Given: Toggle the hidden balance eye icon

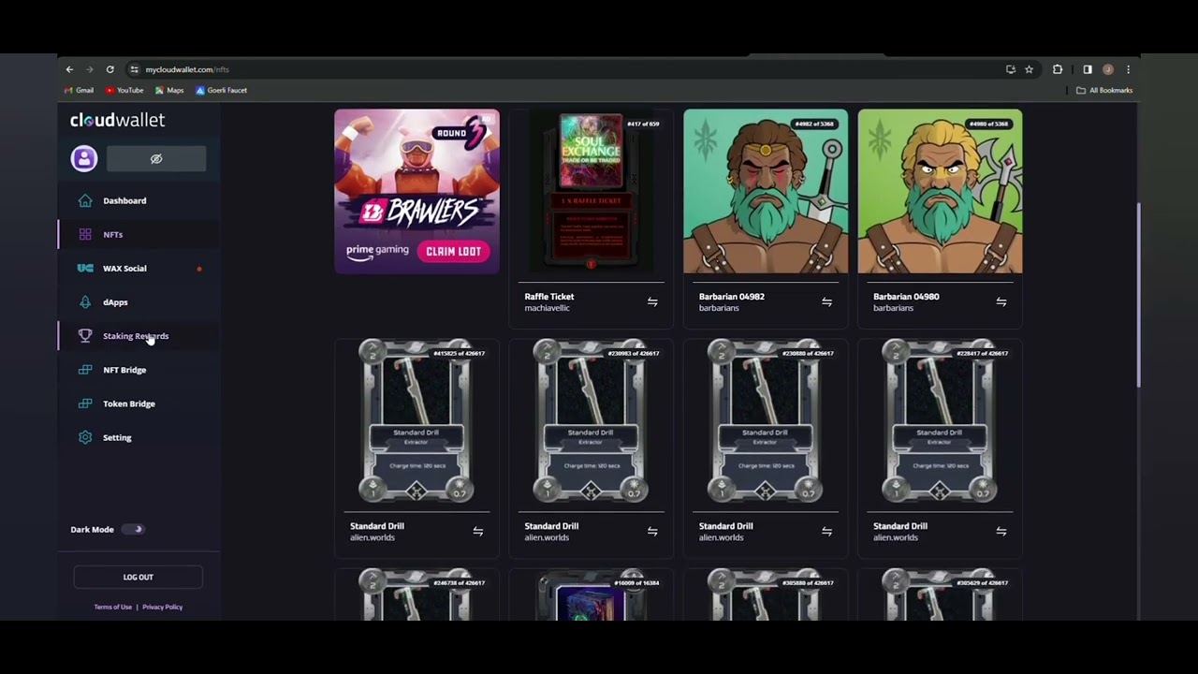Looking at the screenshot, I should 156,159.
